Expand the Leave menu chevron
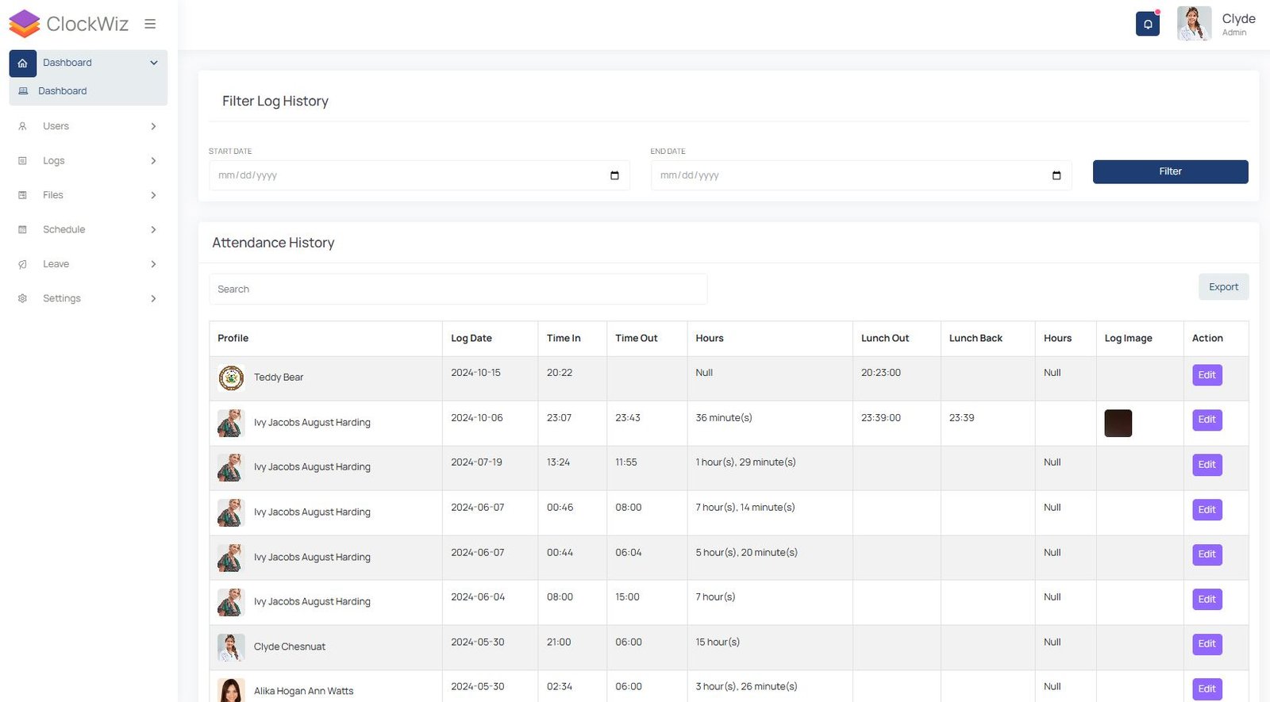Image resolution: width=1270 pixels, height=702 pixels. [153, 264]
